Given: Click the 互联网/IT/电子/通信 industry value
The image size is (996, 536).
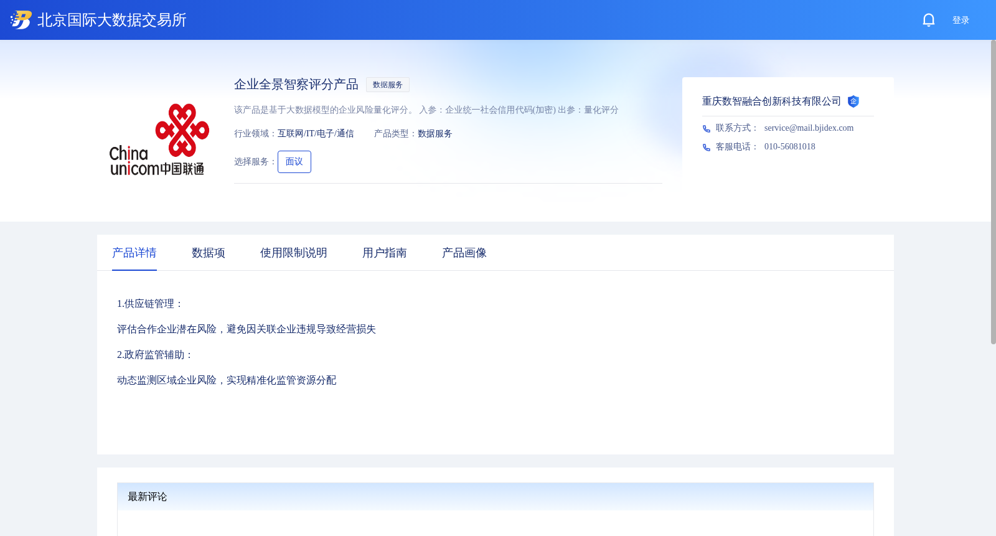Looking at the screenshot, I should (316, 134).
